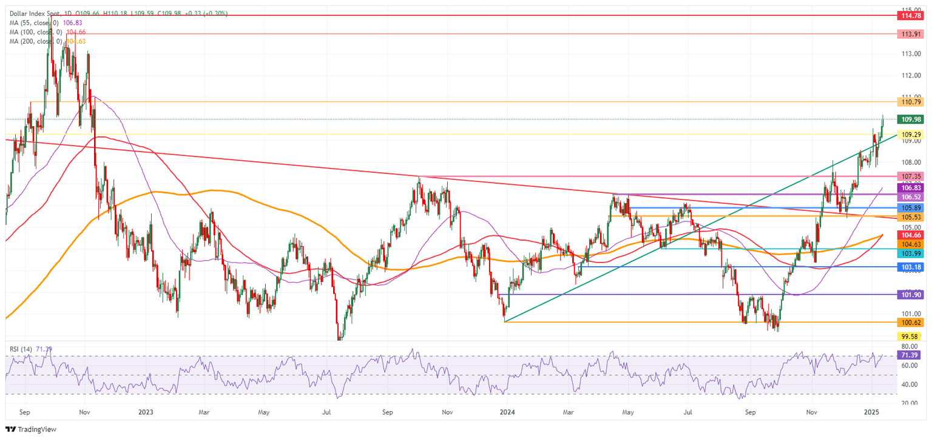Click the RSI (14) indicator label
The image size is (932, 439).
coord(21,350)
